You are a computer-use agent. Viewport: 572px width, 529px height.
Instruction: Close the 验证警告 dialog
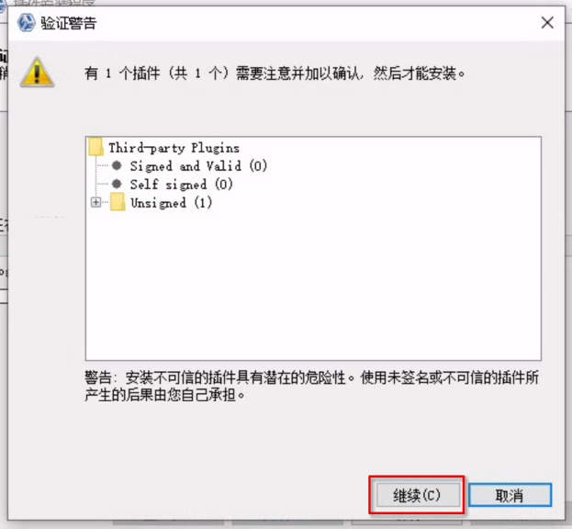tap(547, 23)
